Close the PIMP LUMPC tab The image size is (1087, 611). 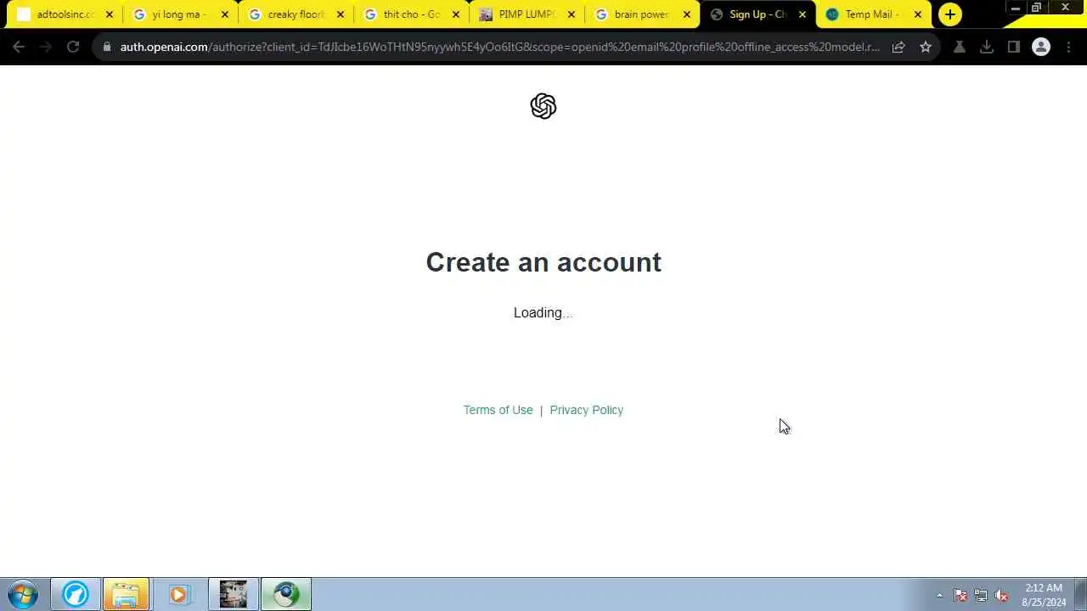572,14
